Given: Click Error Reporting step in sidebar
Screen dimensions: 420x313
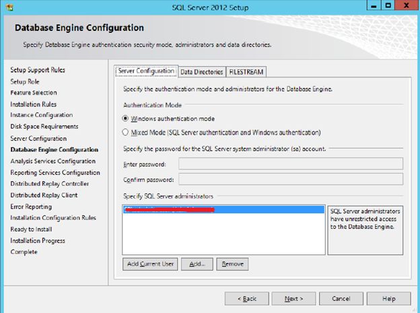Looking at the screenshot, I should [31, 207].
